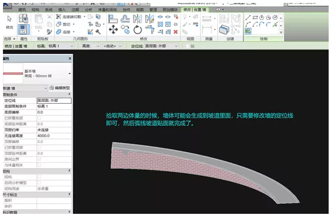331x215 pixels.
Task: Click the 连接 join button
Action: click(63, 32)
